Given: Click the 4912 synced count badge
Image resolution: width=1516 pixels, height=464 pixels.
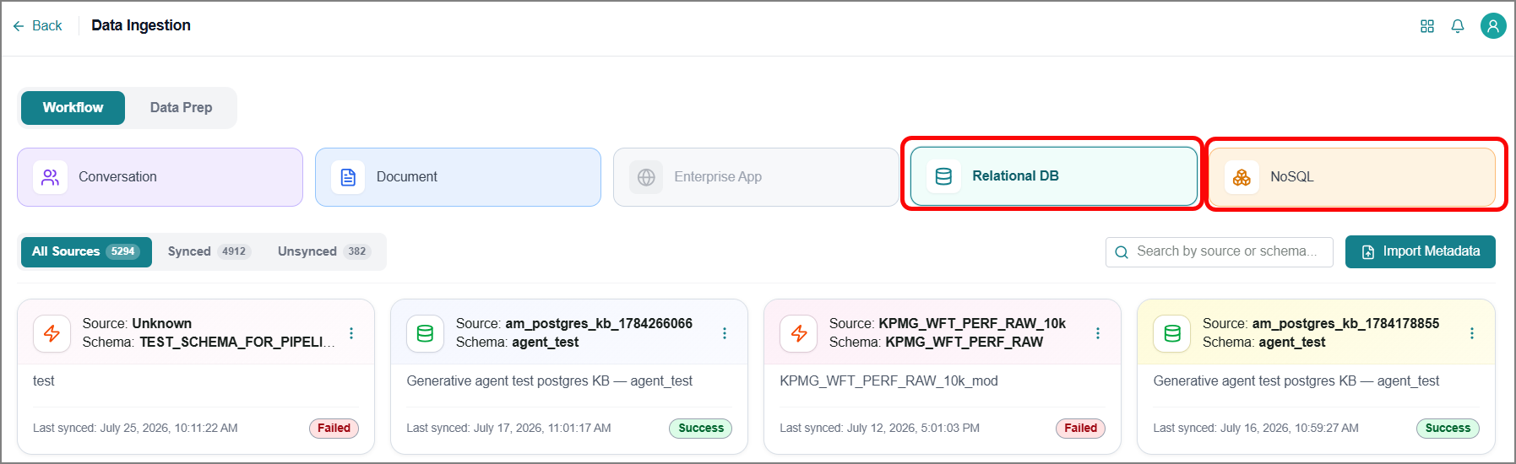Looking at the screenshot, I should click(234, 251).
